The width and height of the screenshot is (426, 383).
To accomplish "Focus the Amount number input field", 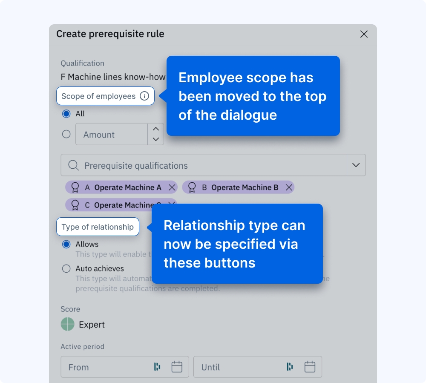I will [x=112, y=135].
